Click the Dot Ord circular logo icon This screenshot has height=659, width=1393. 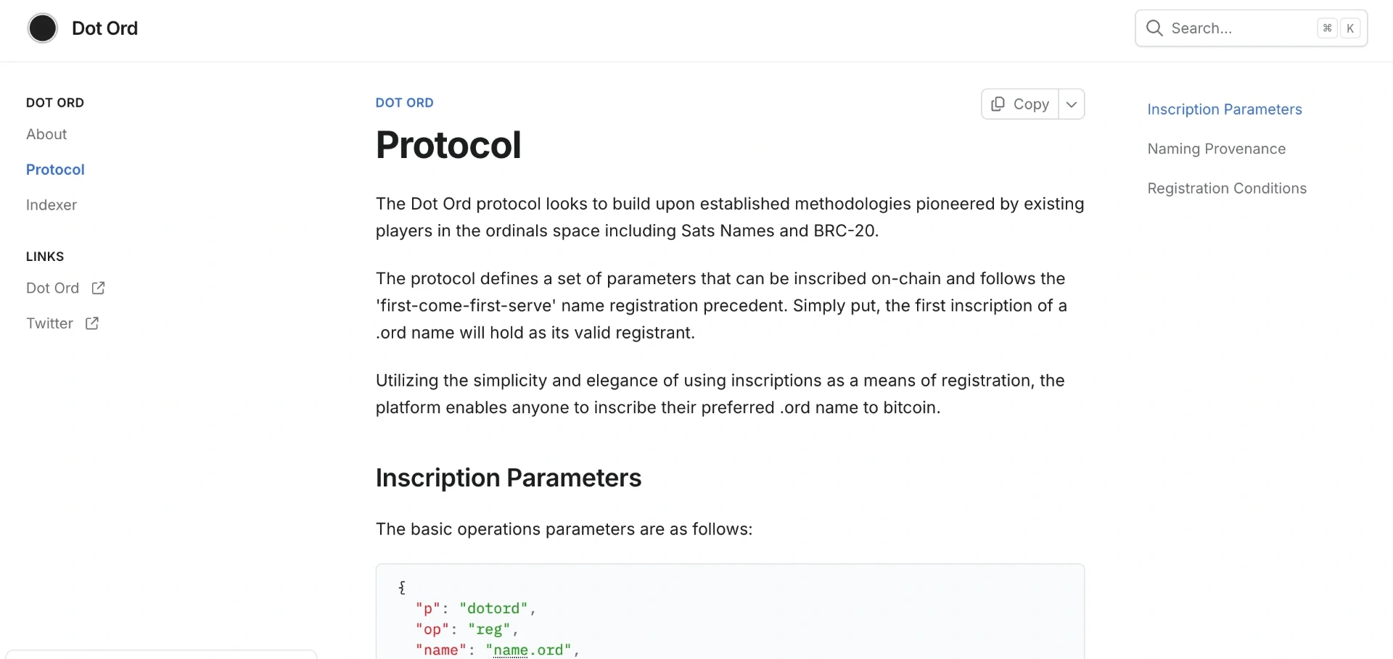point(43,28)
